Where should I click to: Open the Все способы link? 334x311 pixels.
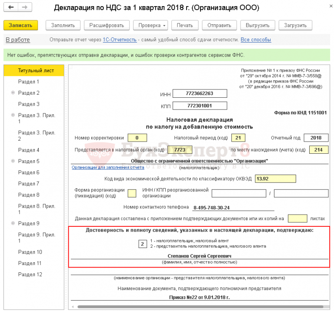[256, 40]
